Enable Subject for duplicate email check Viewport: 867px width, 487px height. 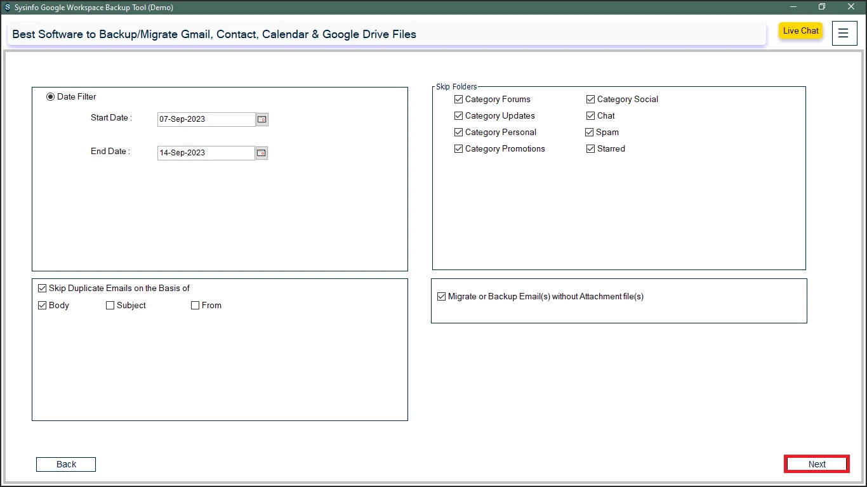(x=110, y=306)
